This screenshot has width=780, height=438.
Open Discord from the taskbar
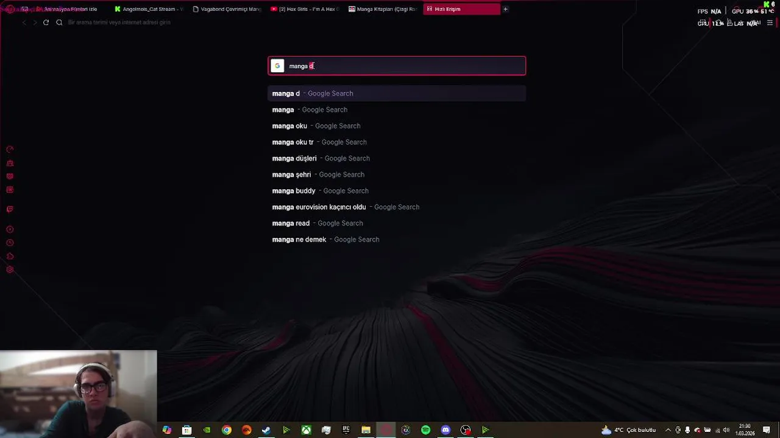445,430
